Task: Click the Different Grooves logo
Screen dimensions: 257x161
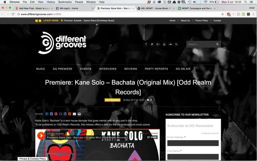Action: click(62, 43)
